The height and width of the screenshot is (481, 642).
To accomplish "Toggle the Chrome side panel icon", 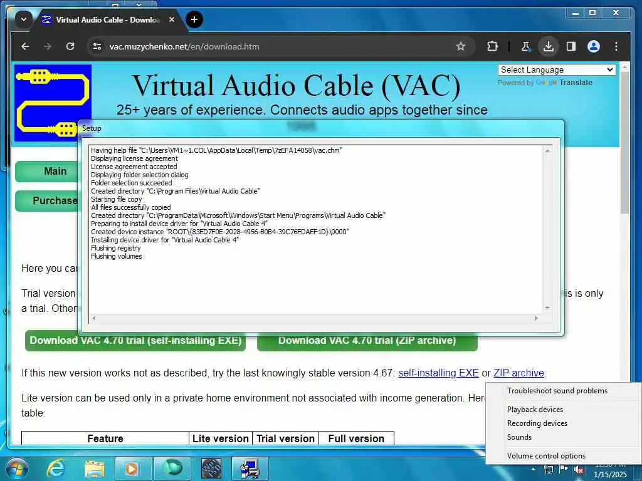I will coord(571,46).
